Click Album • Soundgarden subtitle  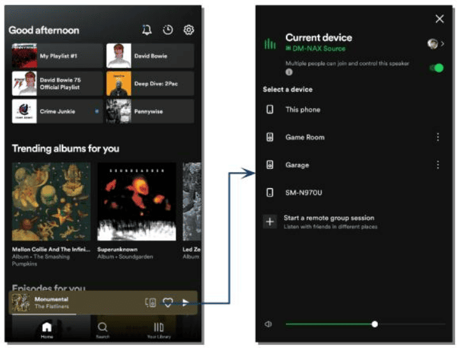(x=125, y=257)
